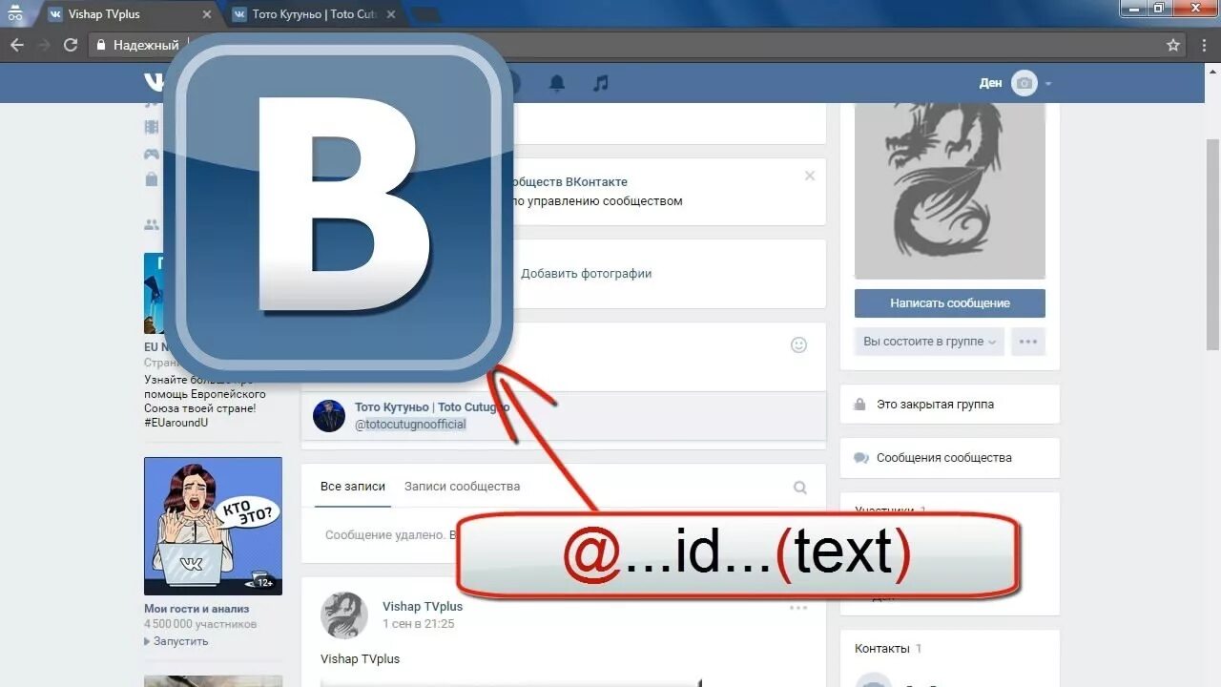Click the speech bubble icon of Сообщения сообщества
This screenshot has height=687, width=1221.
[x=860, y=458]
